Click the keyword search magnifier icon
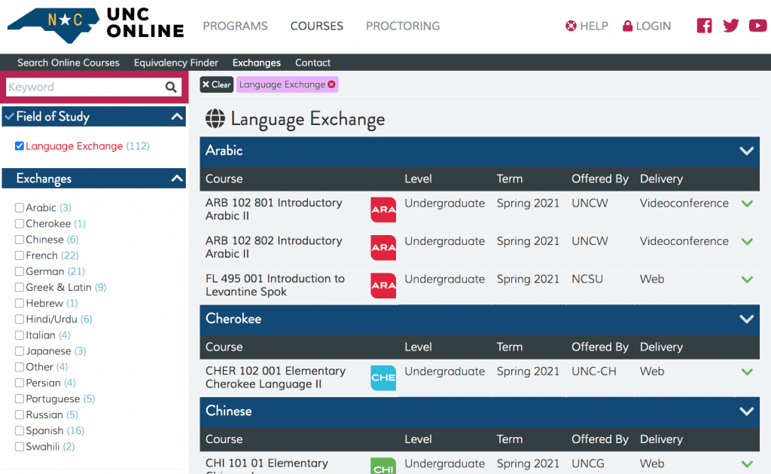This screenshot has width=771, height=474. (x=171, y=87)
